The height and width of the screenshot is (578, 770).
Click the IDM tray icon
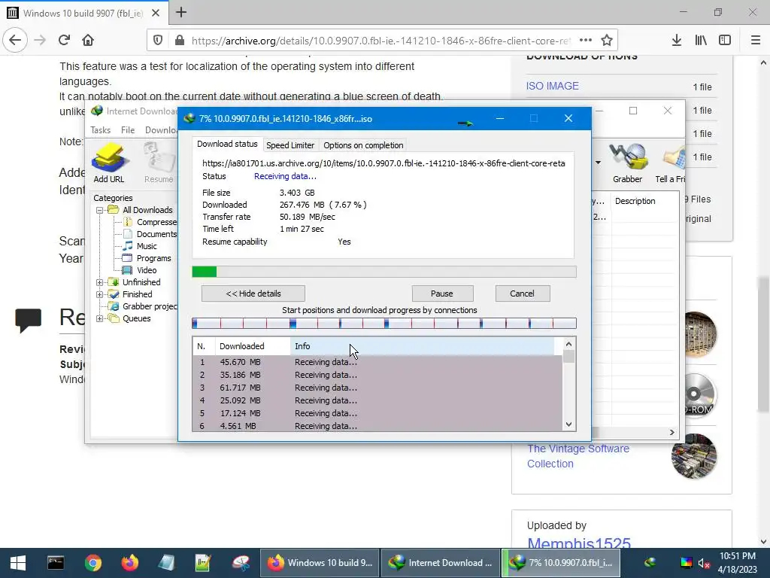[650, 562]
